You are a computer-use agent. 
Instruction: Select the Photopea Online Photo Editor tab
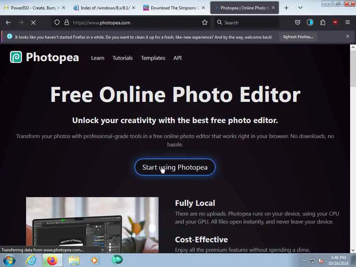point(244,8)
